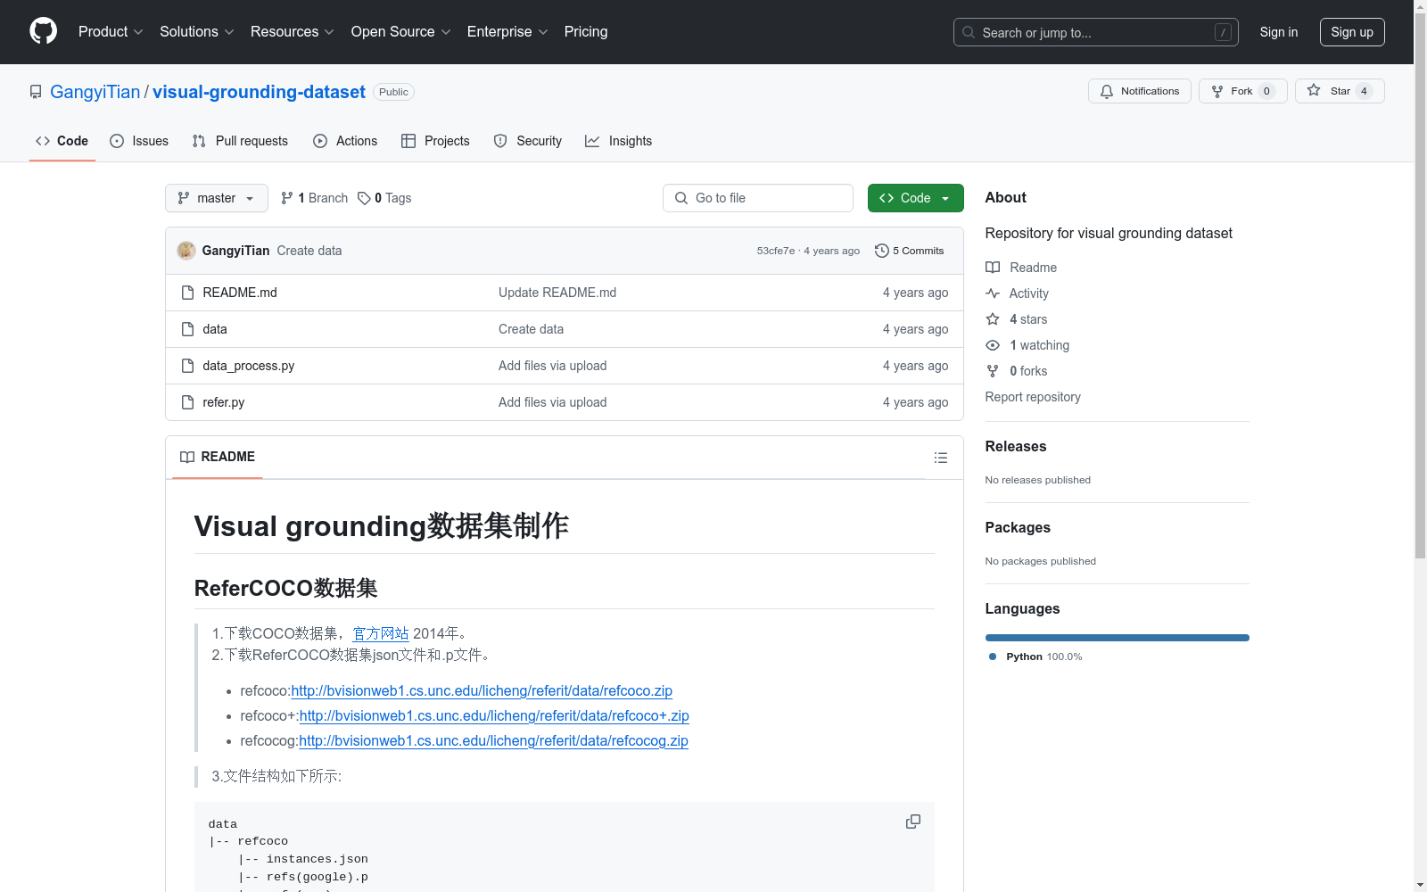This screenshot has width=1427, height=892.
Task: View the 1 Branch link
Action: click(314, 198)
